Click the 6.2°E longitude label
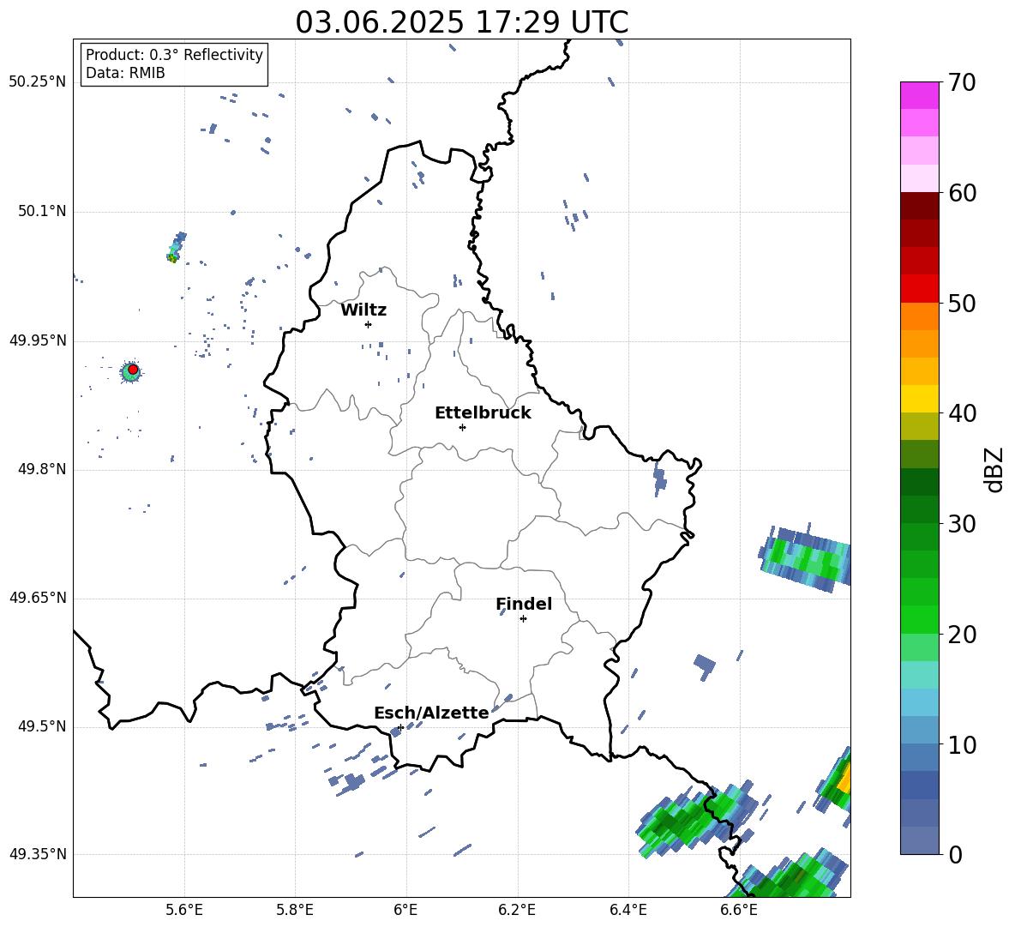 pos(517,910)
